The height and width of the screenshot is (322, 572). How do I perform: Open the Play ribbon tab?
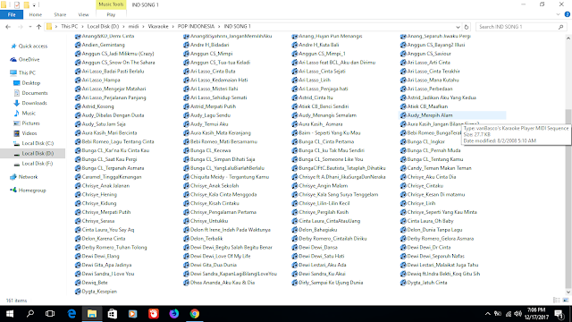[111, 14]
